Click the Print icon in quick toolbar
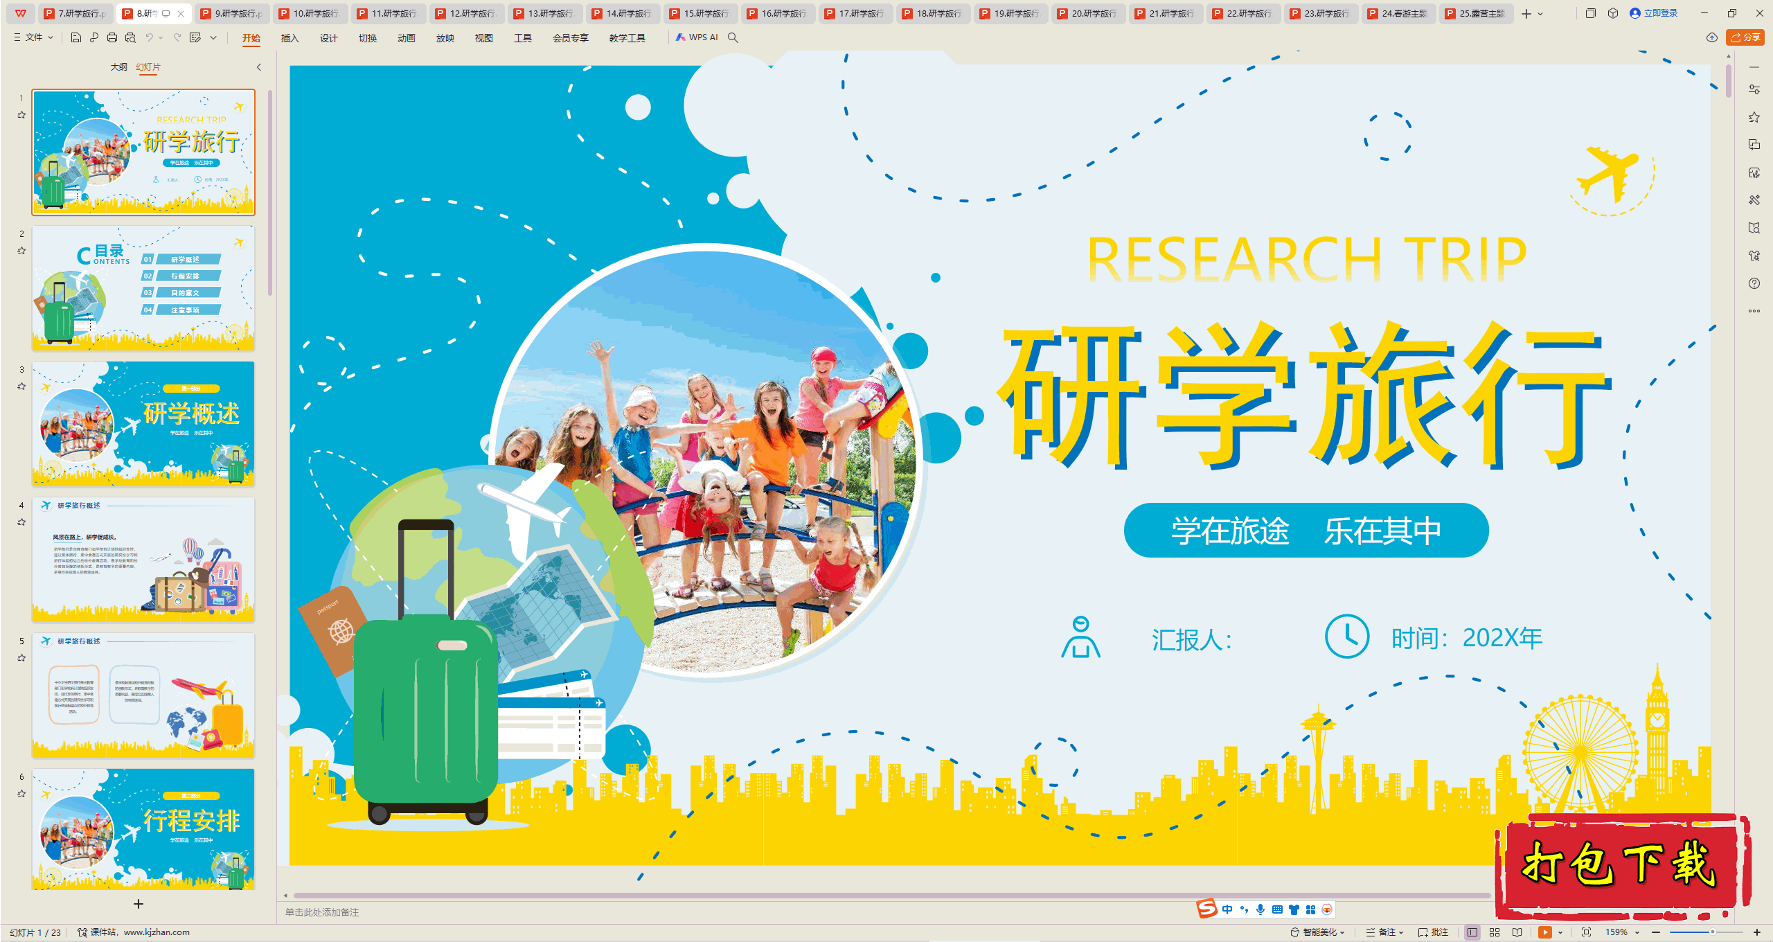Screen dimensions: 1773x942 click(112, 37)
